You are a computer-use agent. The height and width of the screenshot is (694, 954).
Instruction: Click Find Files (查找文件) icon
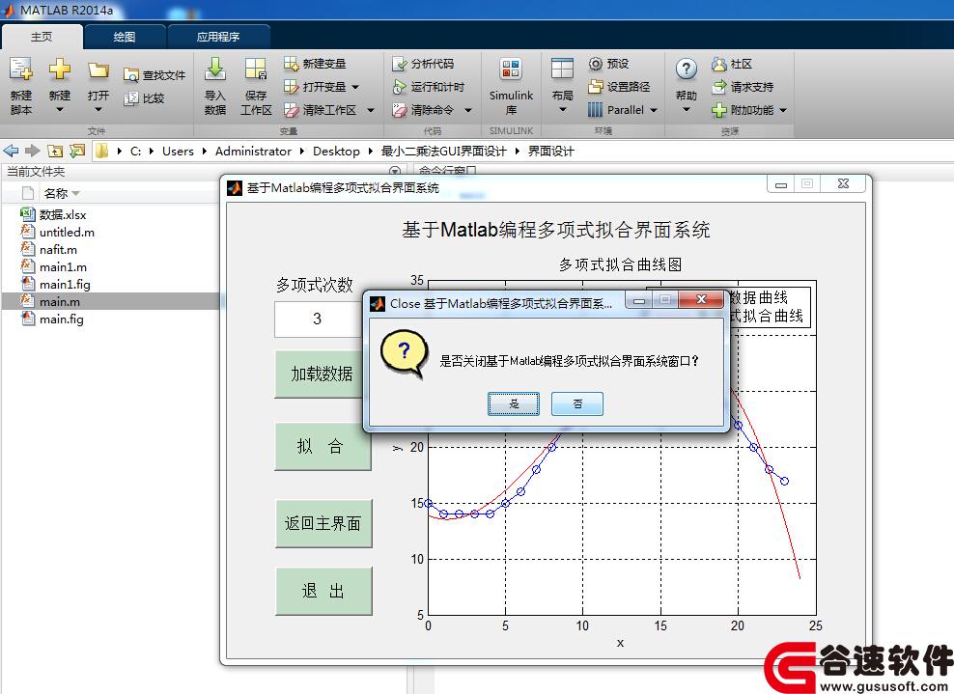click(x=130, y=75)
